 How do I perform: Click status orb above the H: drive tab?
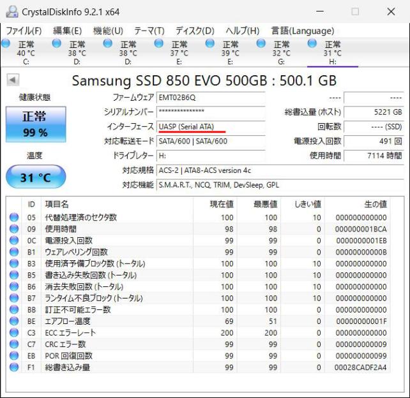(312, 43)
